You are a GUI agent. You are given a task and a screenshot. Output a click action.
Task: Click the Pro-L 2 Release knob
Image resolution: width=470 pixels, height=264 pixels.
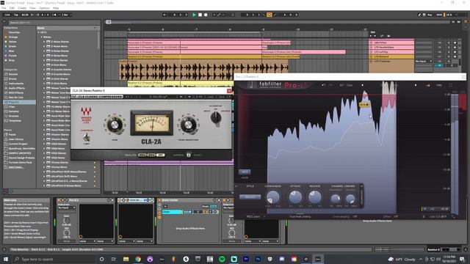315,197
